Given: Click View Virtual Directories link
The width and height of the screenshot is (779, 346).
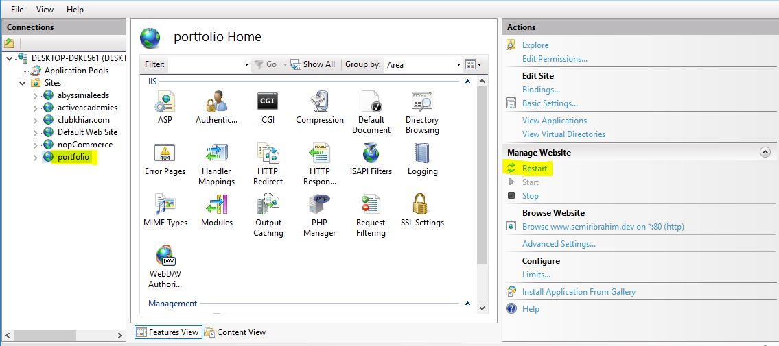Looking at the screenshot, I should click(564, 134).
